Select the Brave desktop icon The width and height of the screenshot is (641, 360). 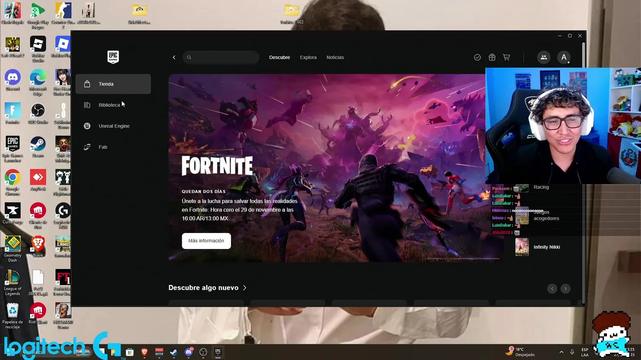point(38,247)
